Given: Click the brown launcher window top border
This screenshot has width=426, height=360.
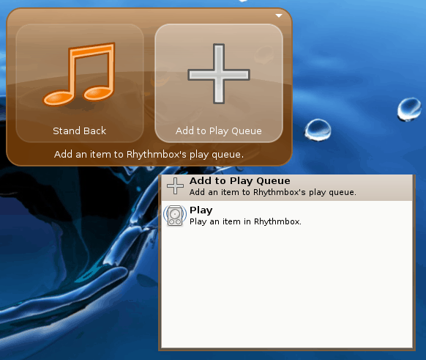Looking at the screenshot, I should click(149, 10).
